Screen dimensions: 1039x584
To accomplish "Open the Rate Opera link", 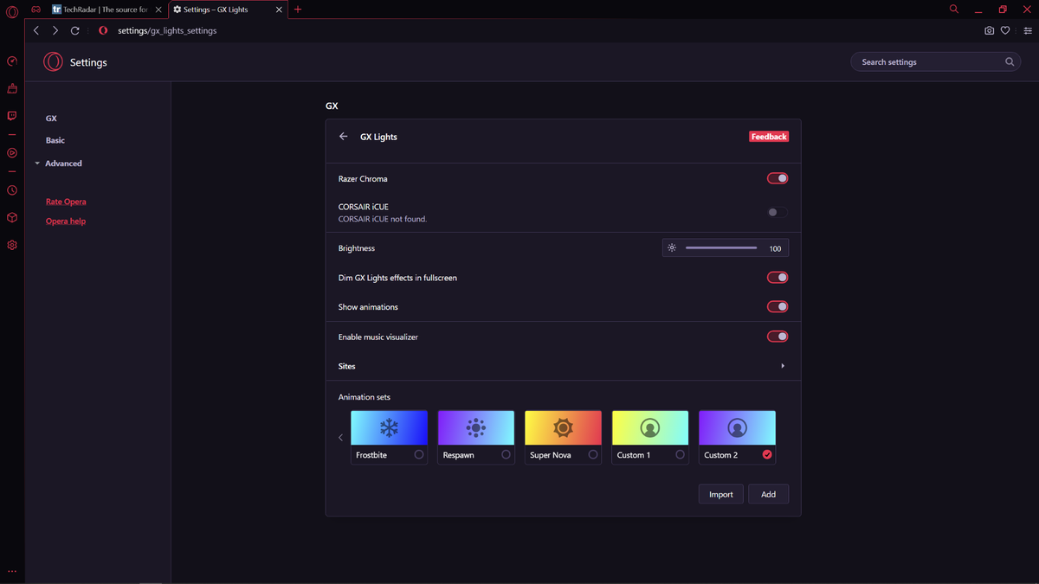I will [x=66, y=201].
